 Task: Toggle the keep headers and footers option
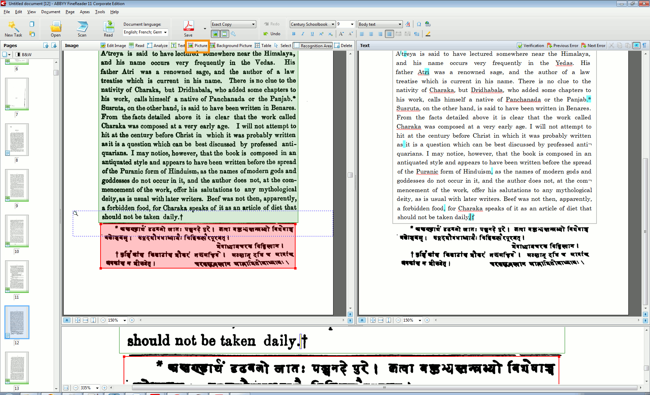[224, 34]
